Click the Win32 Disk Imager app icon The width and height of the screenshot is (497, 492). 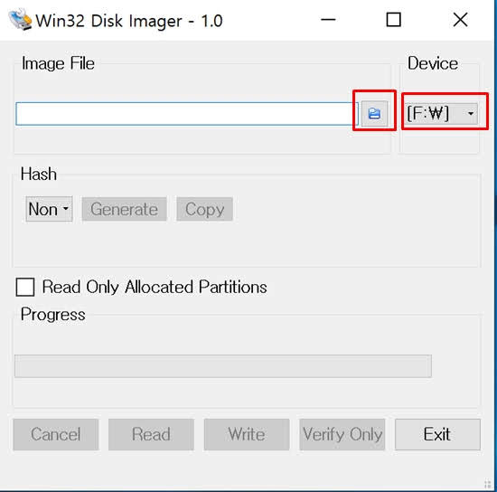pyautogui.click(x=20, y=20)
